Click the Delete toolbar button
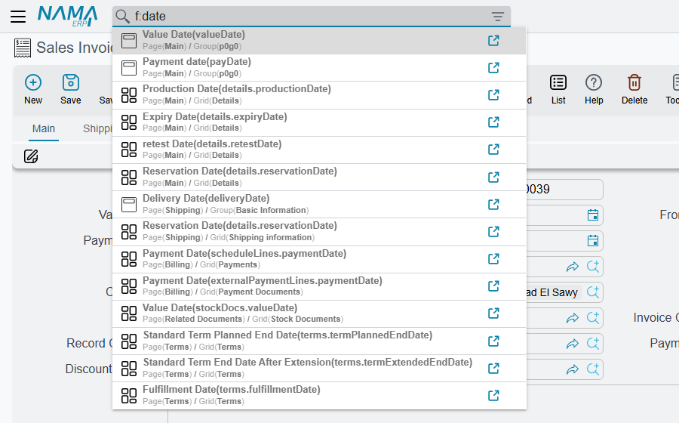Image resolution: width=679 pixels, height=423 pixels. click(634, 89)
